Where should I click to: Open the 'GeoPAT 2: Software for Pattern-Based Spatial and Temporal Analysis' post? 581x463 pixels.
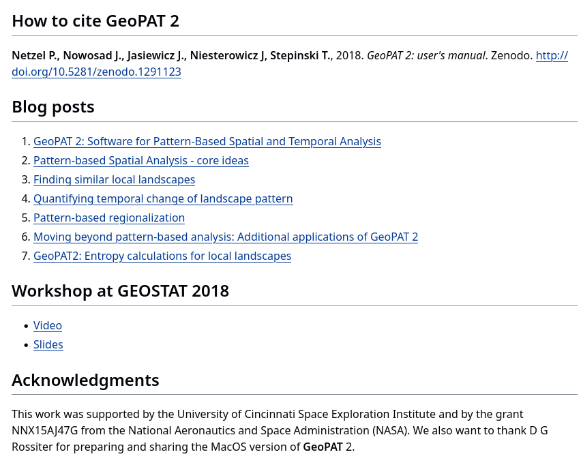[x=207, y=141]
